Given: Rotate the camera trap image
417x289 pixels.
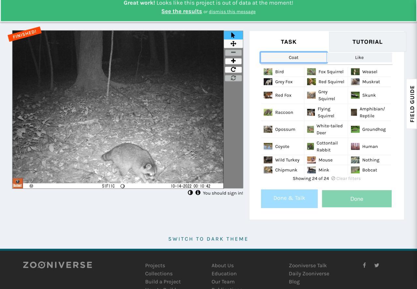Looking at the screenshot, I should tap(233, 70).
